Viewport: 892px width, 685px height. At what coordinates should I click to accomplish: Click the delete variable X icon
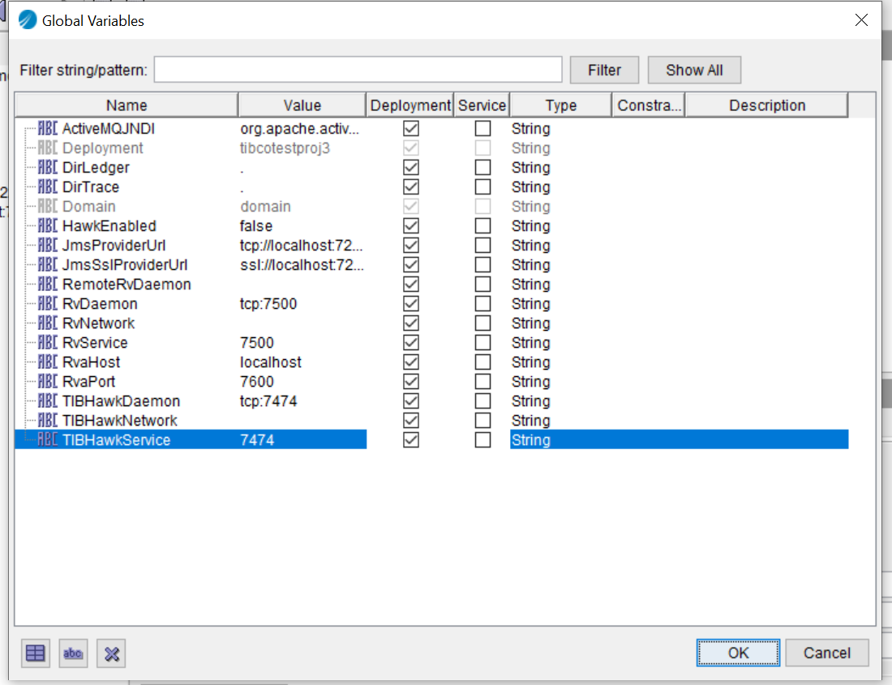tap(111, 653)
